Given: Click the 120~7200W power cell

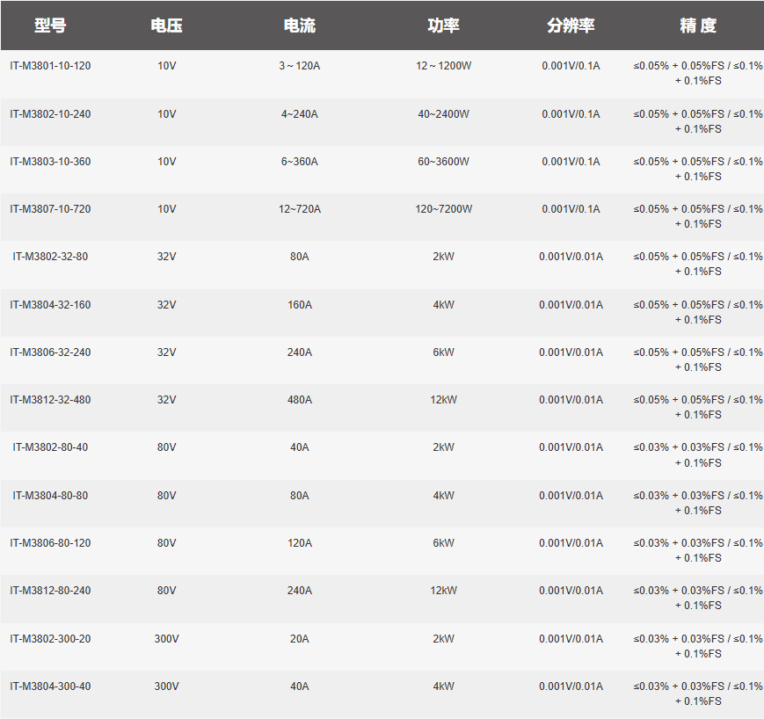Looking at the screenshot, I should 443,209.
